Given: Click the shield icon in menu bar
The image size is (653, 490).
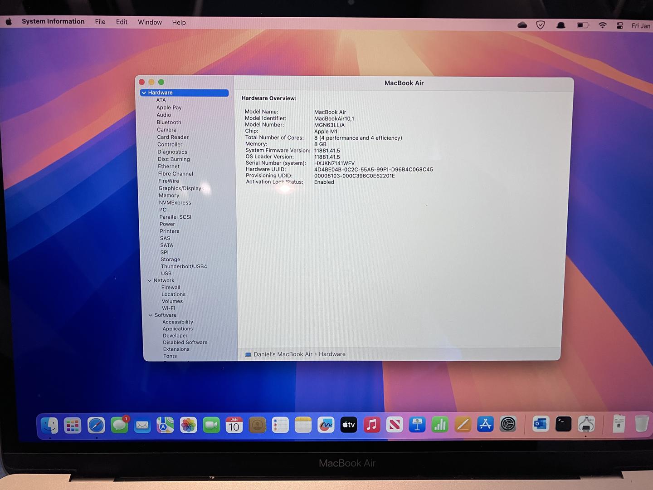Looking at the screenshot, I should pos(541,25).
